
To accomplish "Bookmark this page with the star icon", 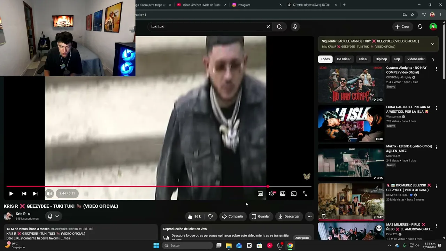I will click(412, 15).
